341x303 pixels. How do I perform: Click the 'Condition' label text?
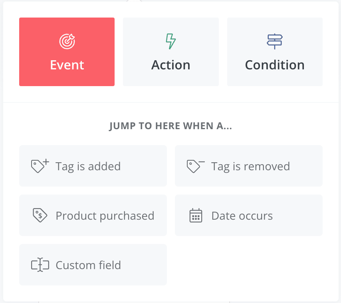275,65
